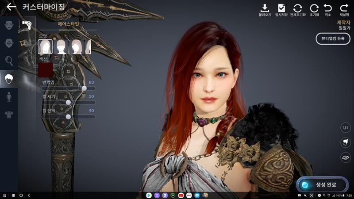Click the mute sound tray icon

point(305,195)
